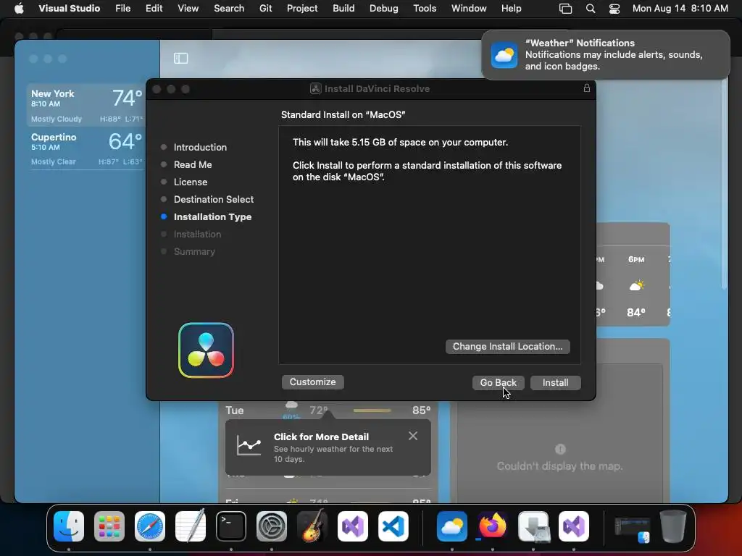The height and width of the screenshot is (556, 742).
Task: Click the Install button
Action: pos(555,382)
